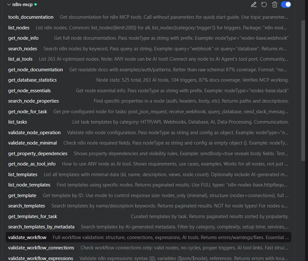308x261 pixels.
Task: Click description 'Find specific properties in a node'
Action: point(191,101)
